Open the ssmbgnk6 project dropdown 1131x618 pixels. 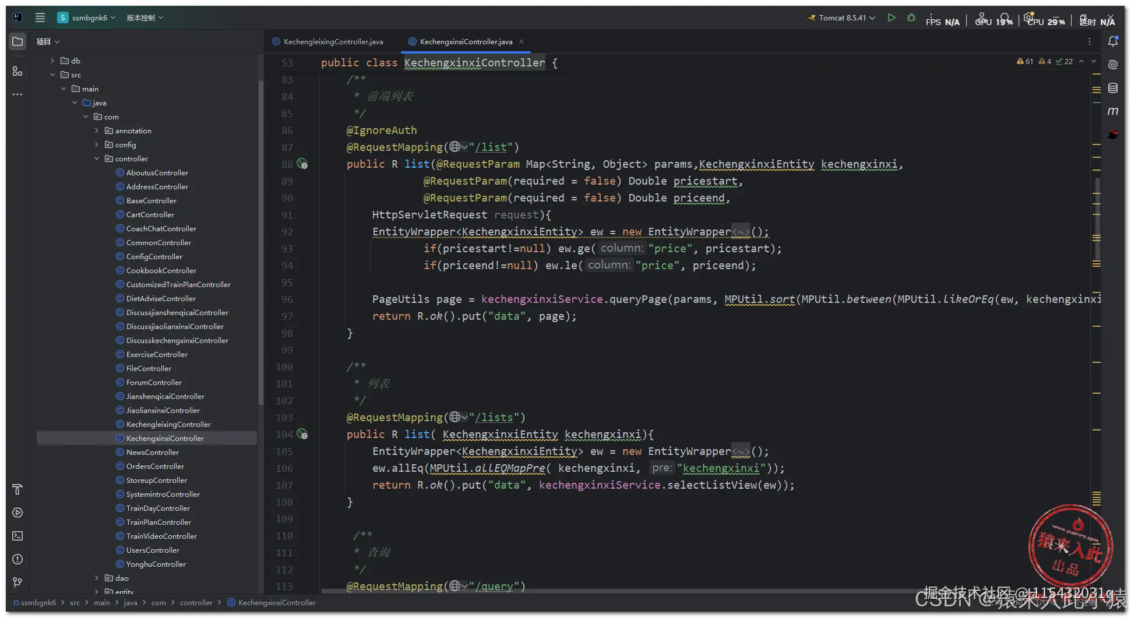tap(87, 17)
